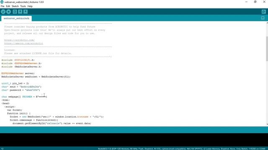Click the Arduino logo in title bar
Image resolution: width=268 pixels, height=150 pixels.
coord(2,2)
